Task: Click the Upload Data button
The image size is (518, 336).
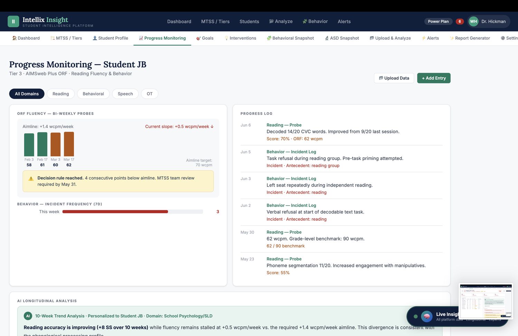Action: (x=394, y=78)
